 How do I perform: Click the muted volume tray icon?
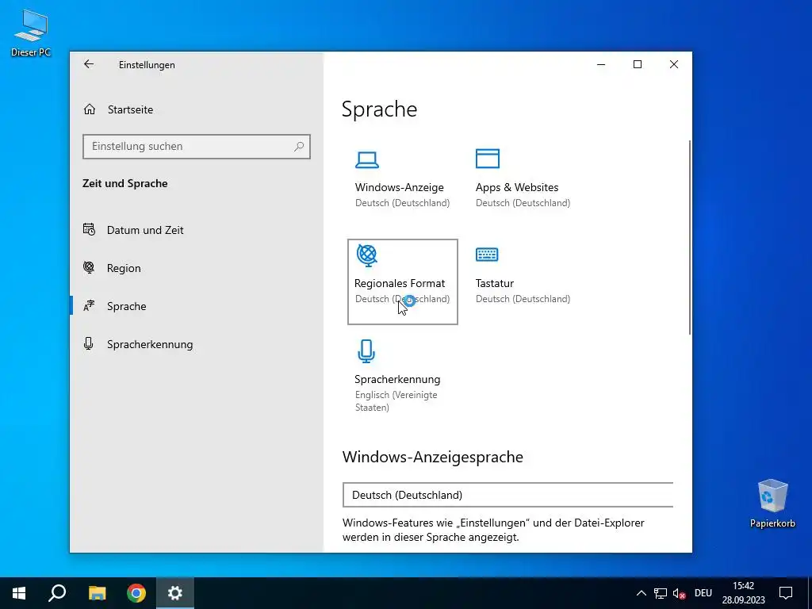[x=679, y=593]
